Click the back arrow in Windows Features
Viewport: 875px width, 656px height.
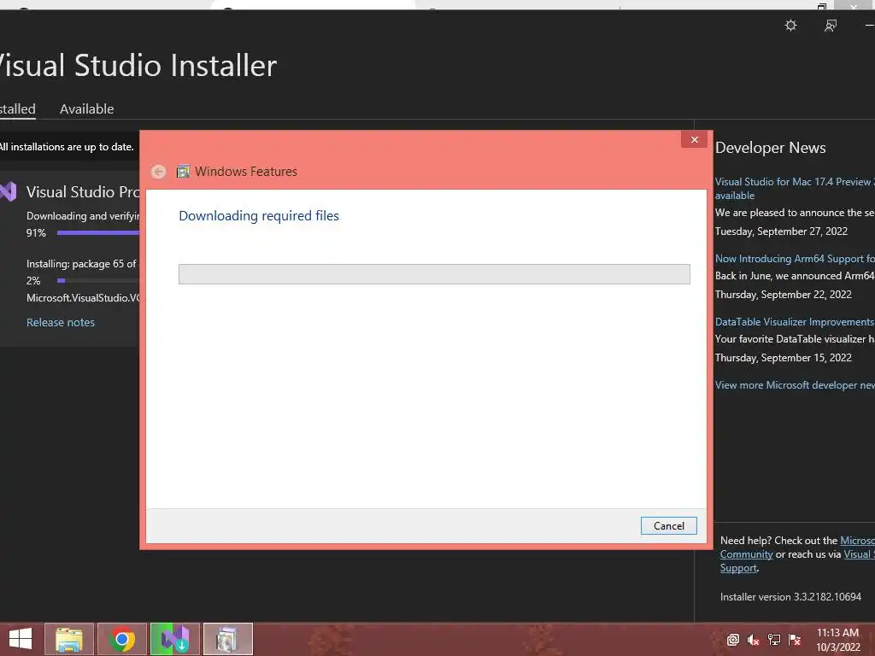(x=158, y=172)
